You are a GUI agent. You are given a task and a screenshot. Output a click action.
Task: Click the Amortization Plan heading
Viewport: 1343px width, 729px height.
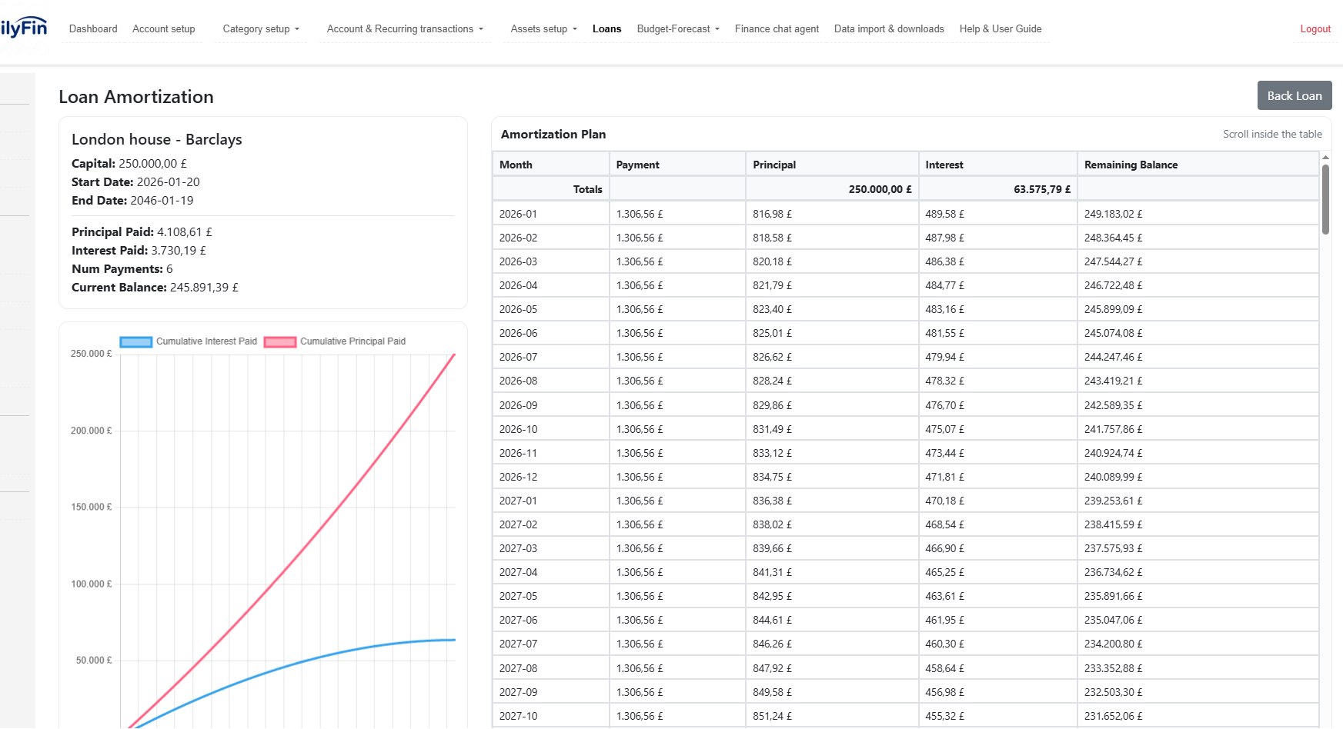553,134
